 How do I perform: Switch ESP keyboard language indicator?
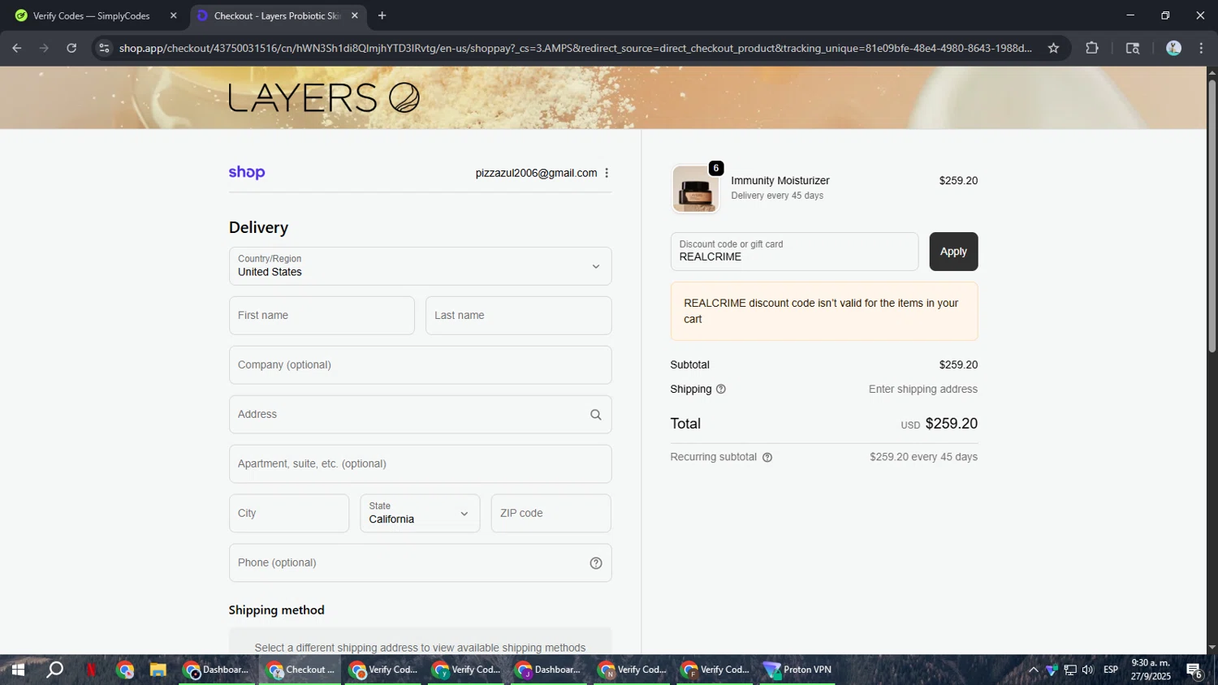(1111, 670)
